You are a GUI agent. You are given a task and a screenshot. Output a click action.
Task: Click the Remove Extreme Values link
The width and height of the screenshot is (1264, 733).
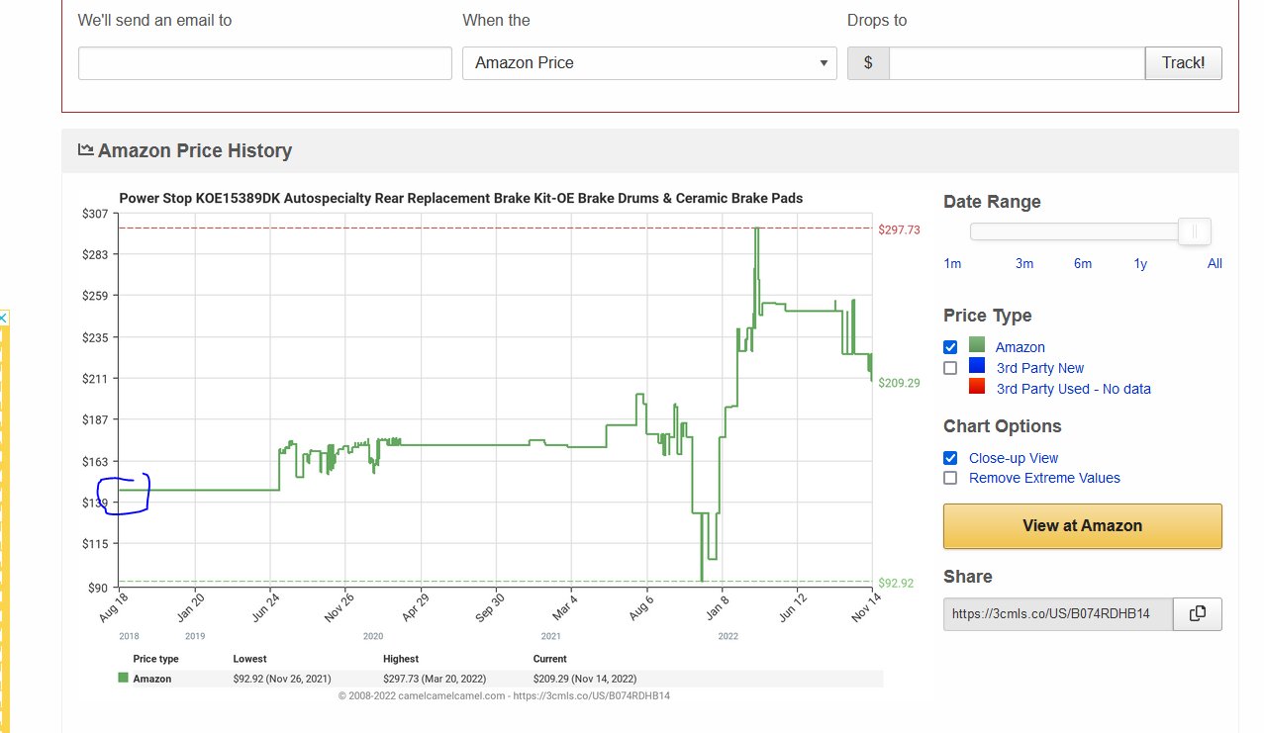point(1044,478)
